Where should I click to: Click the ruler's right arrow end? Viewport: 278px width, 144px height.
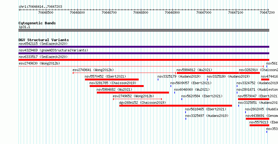click(x=268, y=10)
